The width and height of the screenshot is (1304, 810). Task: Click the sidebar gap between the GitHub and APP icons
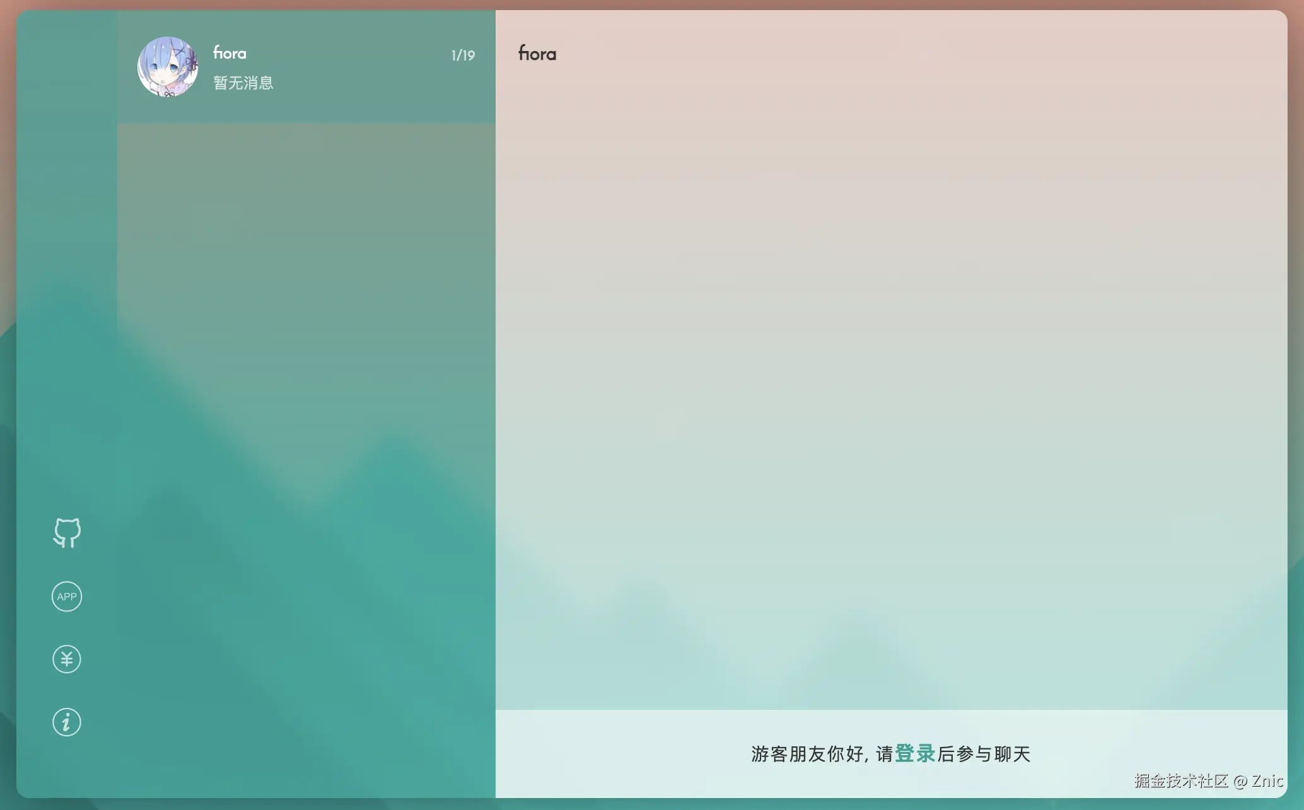click(x=67, y=565)
